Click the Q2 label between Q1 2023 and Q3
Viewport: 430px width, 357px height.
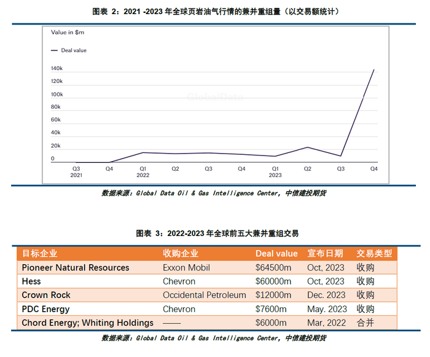click(308, 169)
